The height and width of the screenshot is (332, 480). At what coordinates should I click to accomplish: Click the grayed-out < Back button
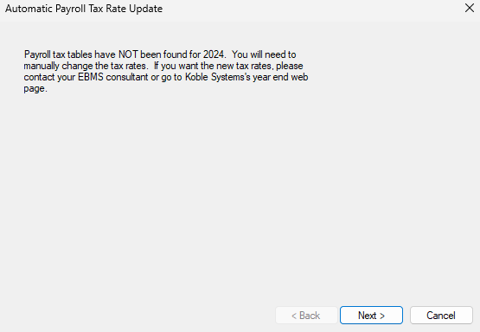[306, 316]
